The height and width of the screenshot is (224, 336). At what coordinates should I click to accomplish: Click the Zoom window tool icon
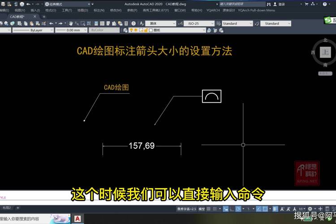tap(83, 23)
